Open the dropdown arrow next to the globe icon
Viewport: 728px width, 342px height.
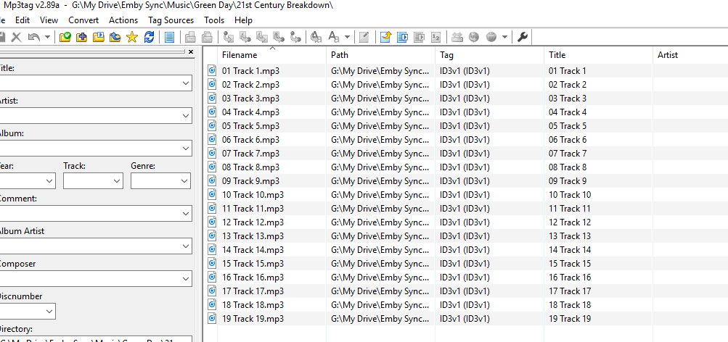pyautogui.click(x=504, y=38)
